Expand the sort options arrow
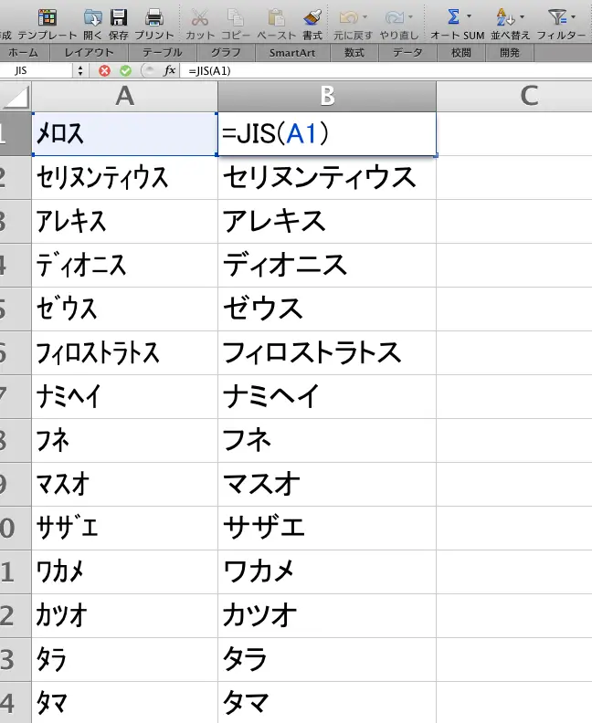 click(x=522, y=16)
